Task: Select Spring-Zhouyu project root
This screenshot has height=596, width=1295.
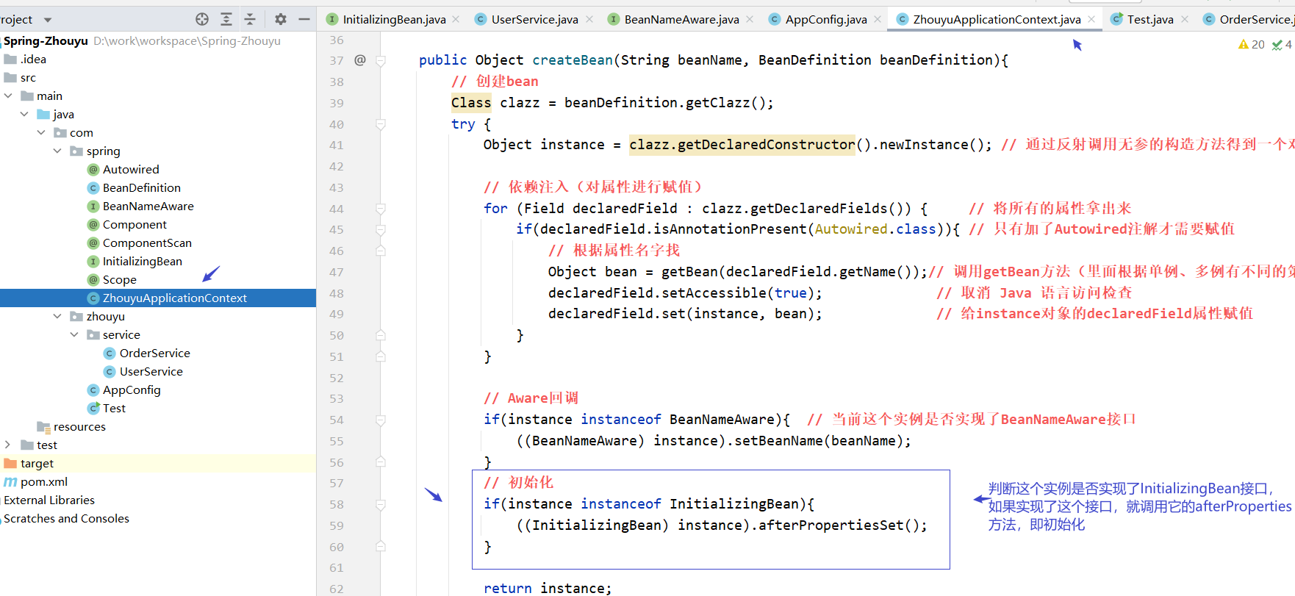Action: point(46,40)
